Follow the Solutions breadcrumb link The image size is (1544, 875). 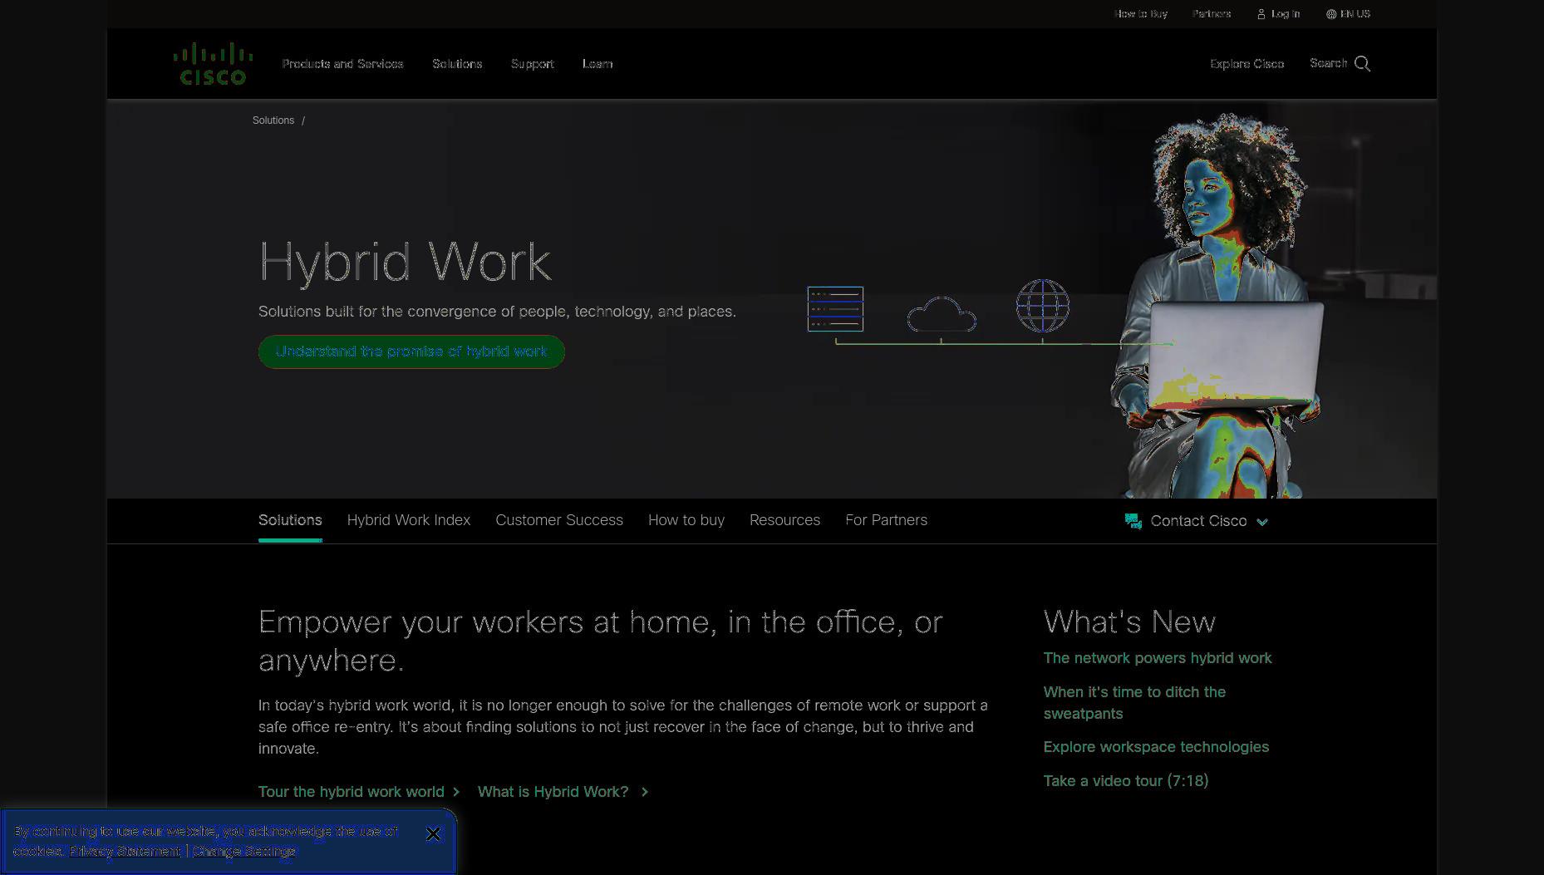click(x=273, y=120)
